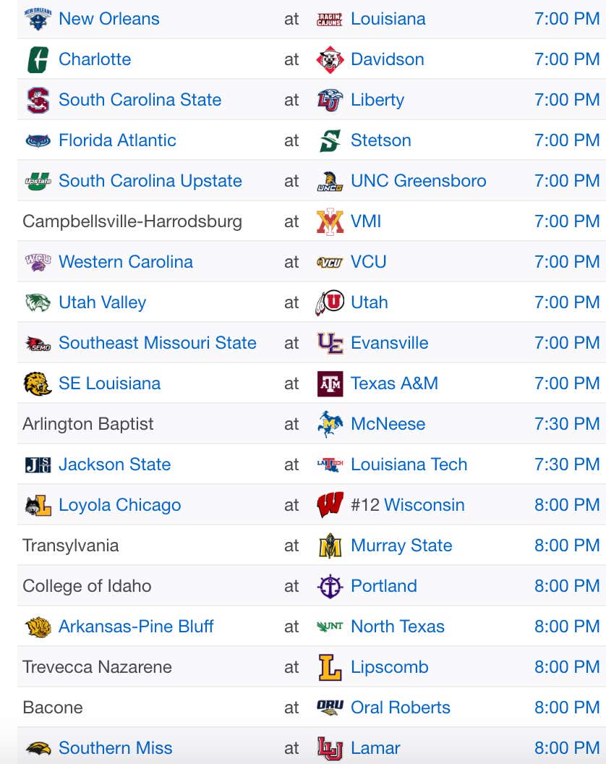
Task: Open the Florida Atlantic team page
Action: coord(117,140)
